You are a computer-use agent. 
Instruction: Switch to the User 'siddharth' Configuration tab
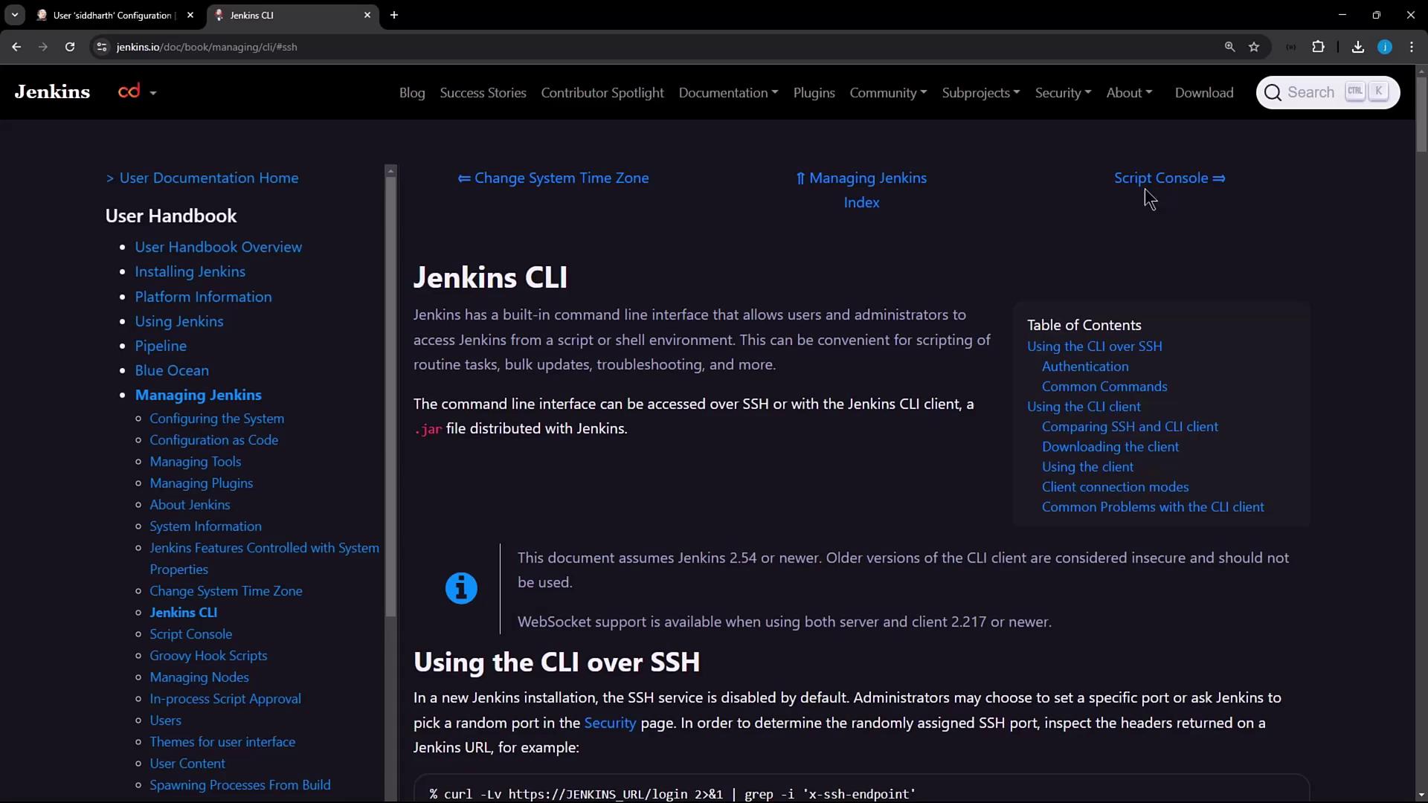click(112, 15)
